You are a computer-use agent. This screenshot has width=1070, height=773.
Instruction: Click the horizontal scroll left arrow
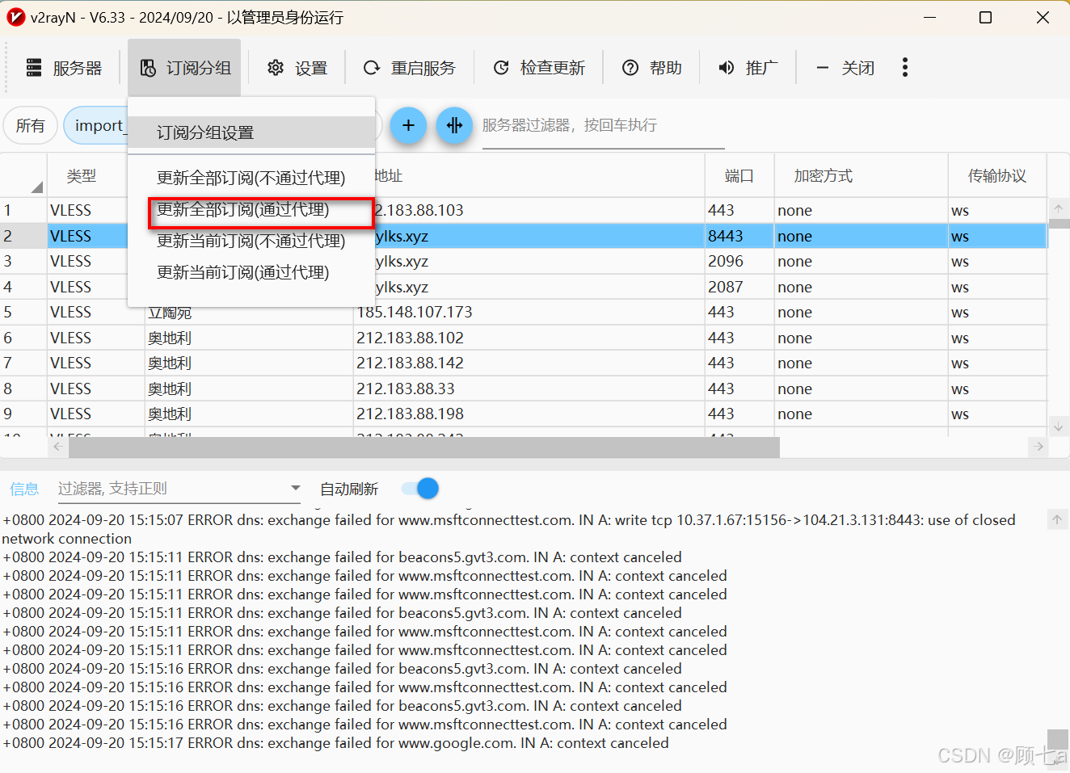(x=57, y=447)
